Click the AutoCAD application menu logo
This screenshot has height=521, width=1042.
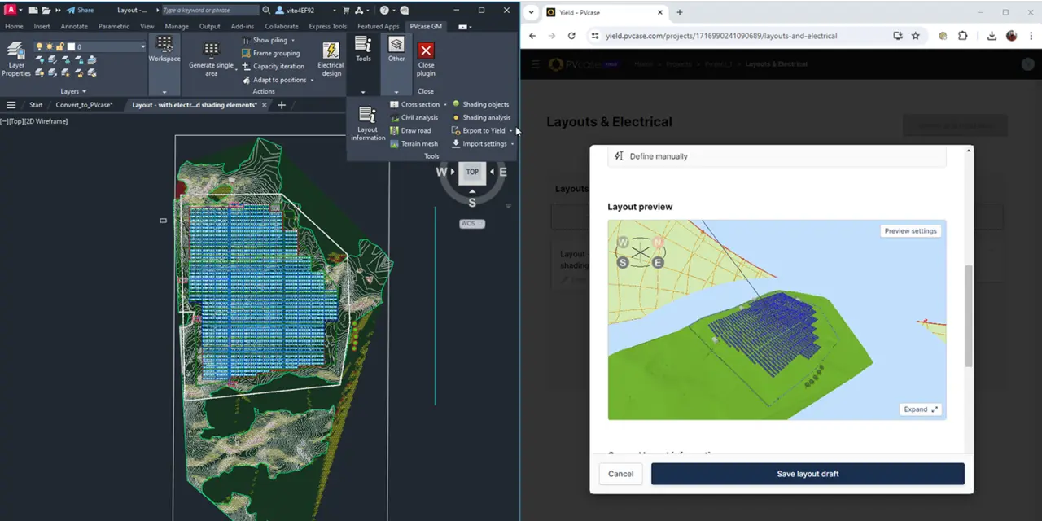pos(10,10)
